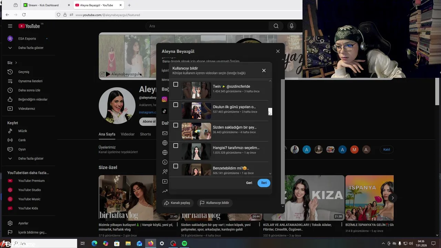Focus the 'Ara' search field

click(207, 26)
